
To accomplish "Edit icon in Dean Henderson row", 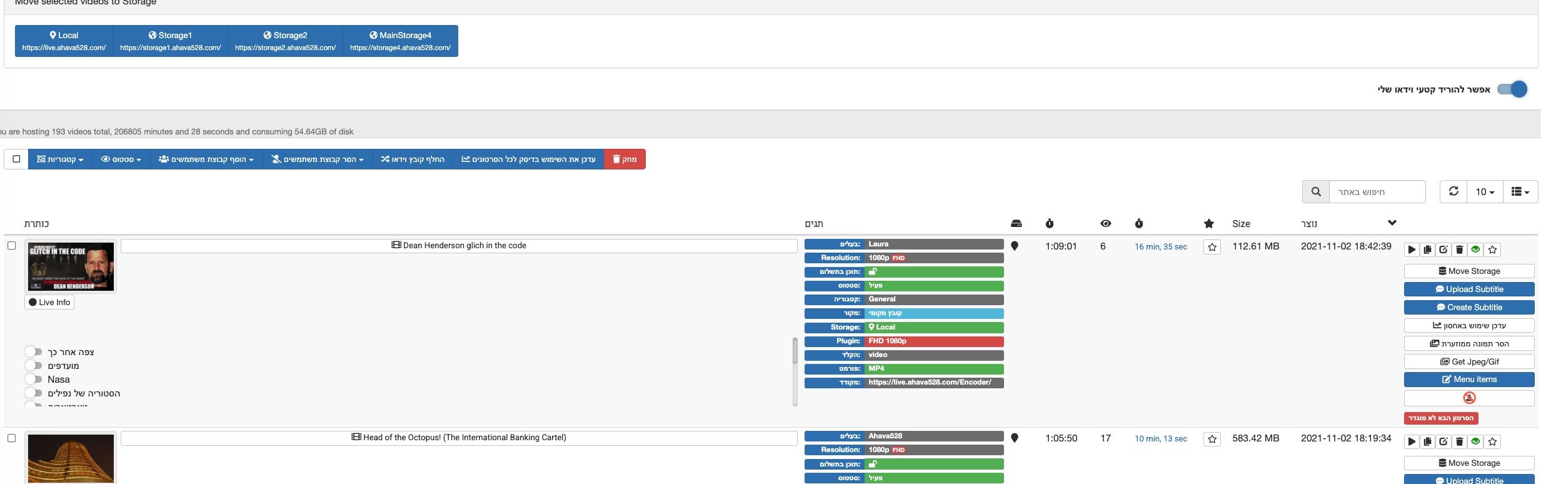I will (1443, 250).
